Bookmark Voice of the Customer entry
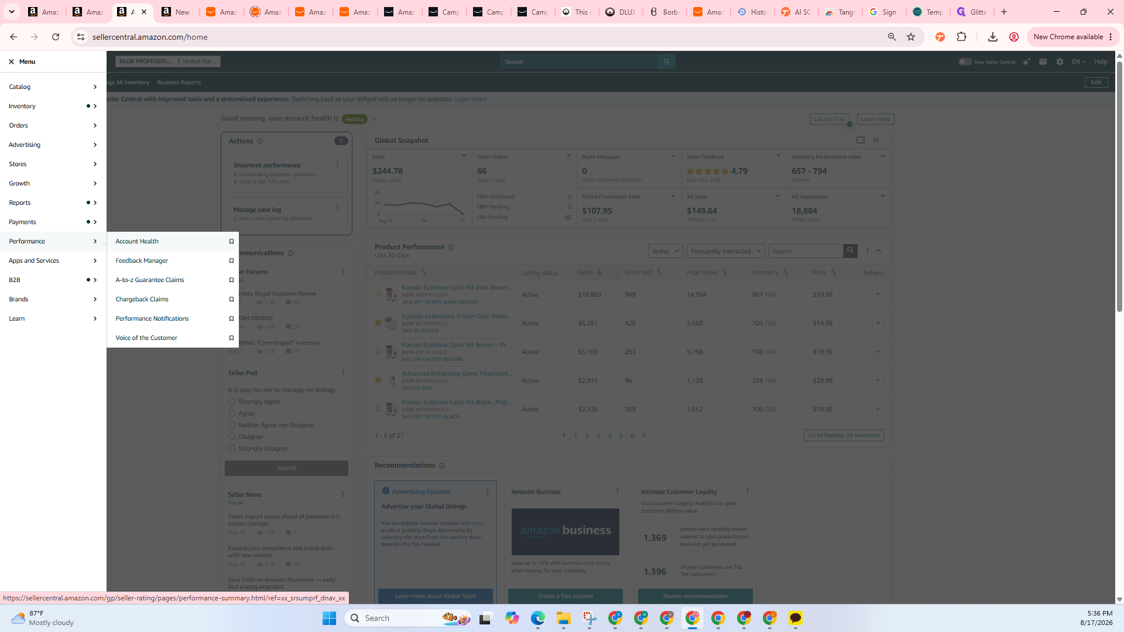 [x=231, y=338]
